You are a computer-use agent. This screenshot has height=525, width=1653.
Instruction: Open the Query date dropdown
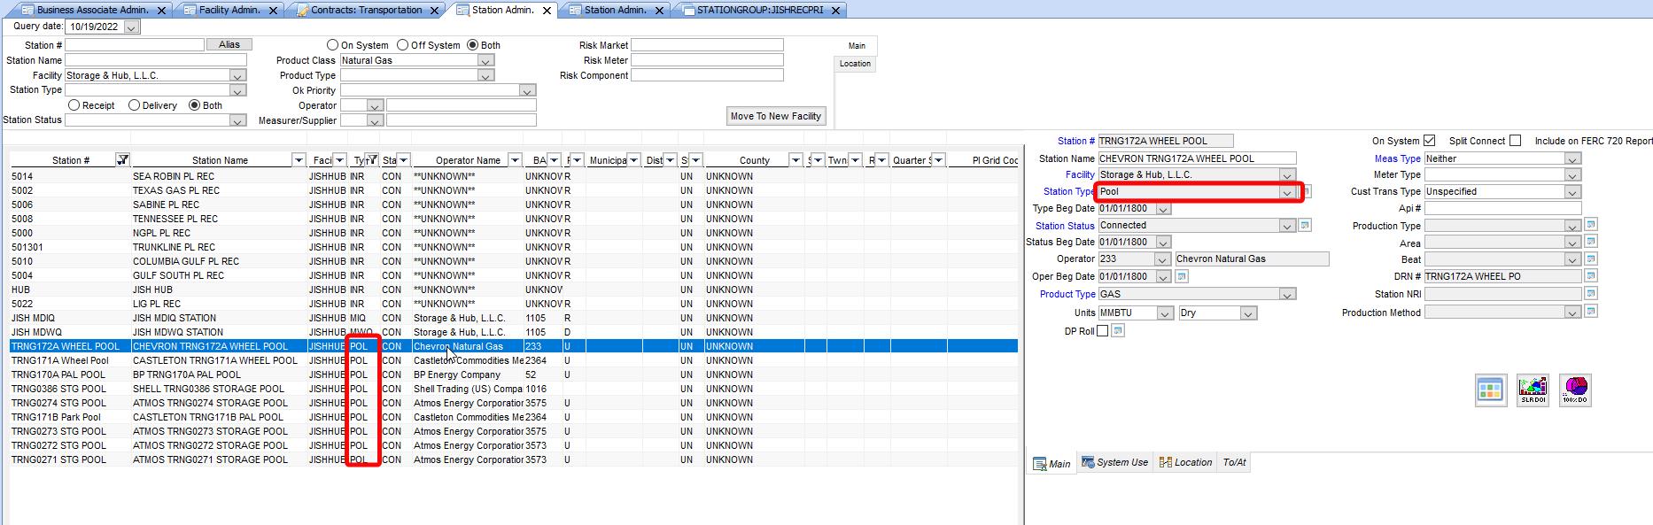click(x=131, y=27)
